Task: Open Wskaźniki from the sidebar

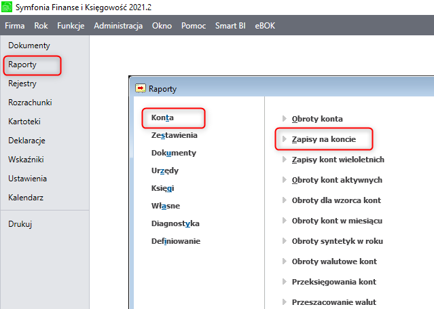Action: (26, 160)
